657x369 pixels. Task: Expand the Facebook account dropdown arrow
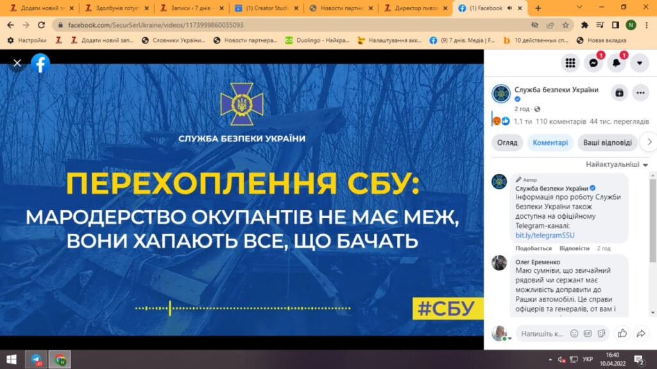click(x=640, y=63)
